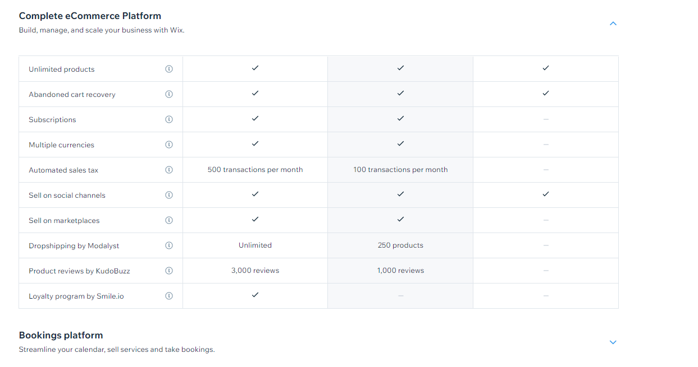Show info for Sell on marketplaces
The height and width of the screenshot is (367, 698).
pyautogui.click(x=169, y=220)
